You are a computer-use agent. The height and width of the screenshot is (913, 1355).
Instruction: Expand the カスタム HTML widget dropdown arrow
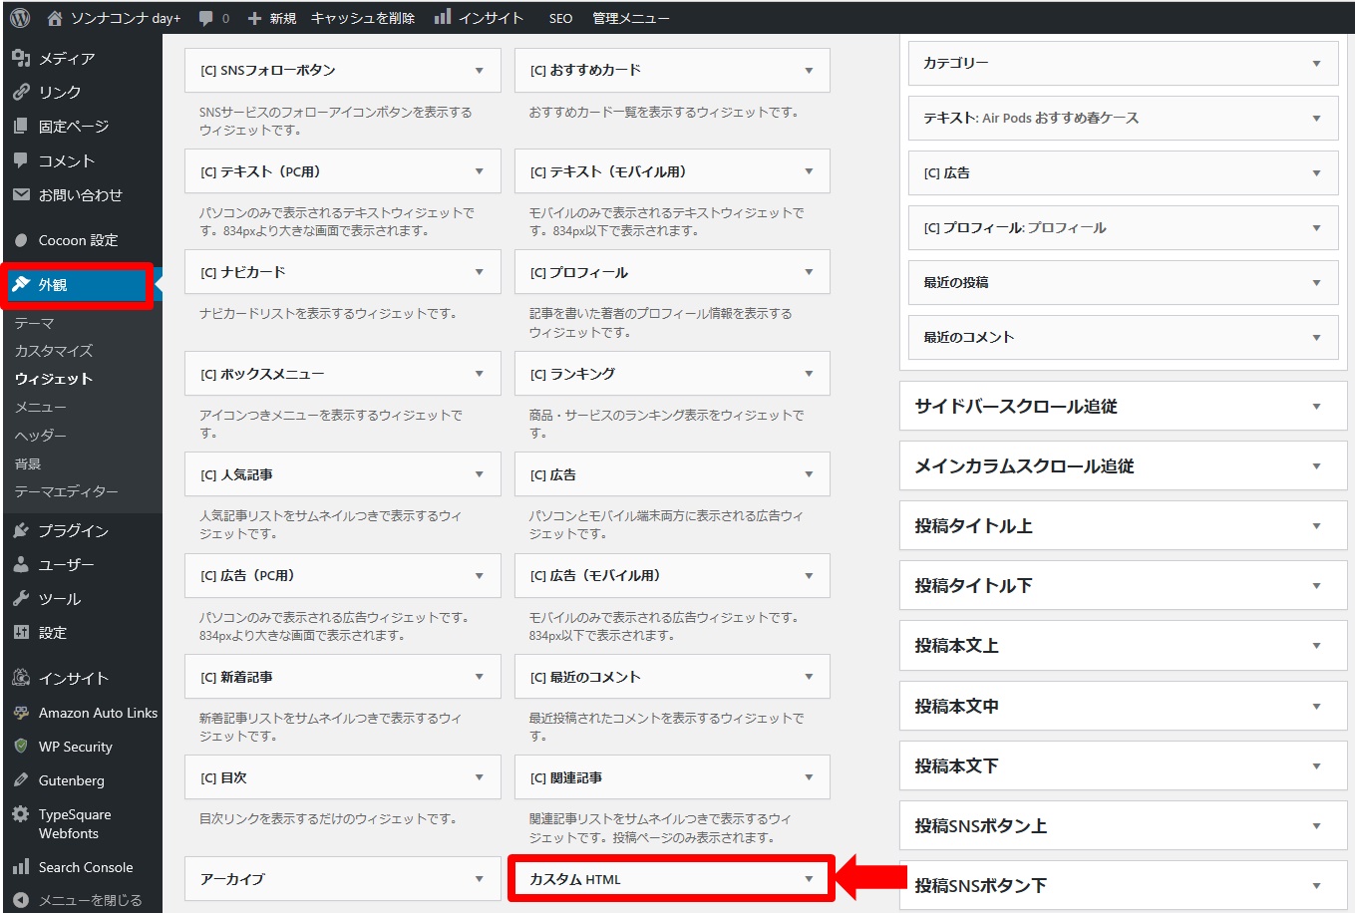click(809, 879)
